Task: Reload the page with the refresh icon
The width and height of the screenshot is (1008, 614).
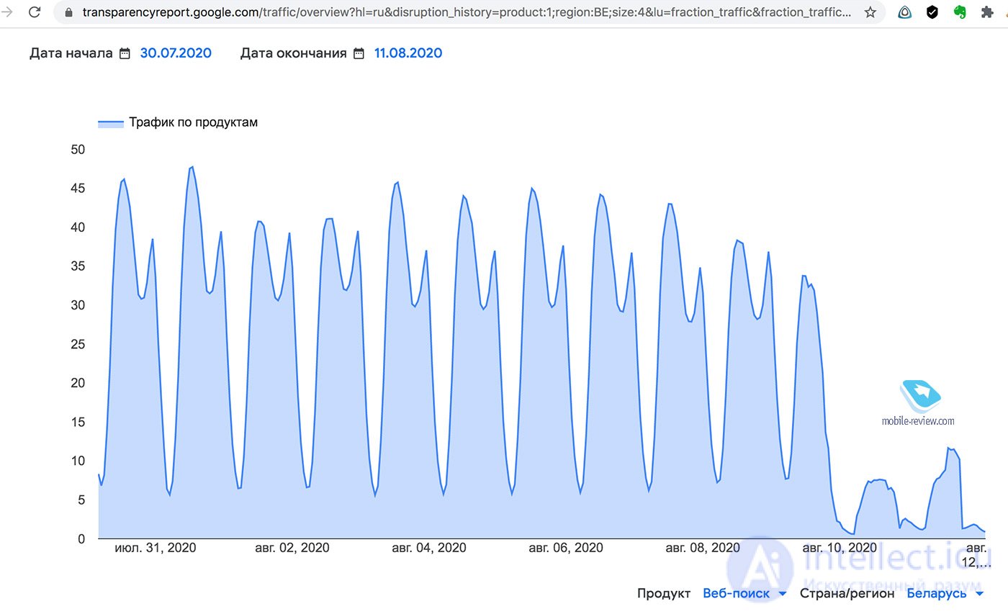Action: click(34, 12)
